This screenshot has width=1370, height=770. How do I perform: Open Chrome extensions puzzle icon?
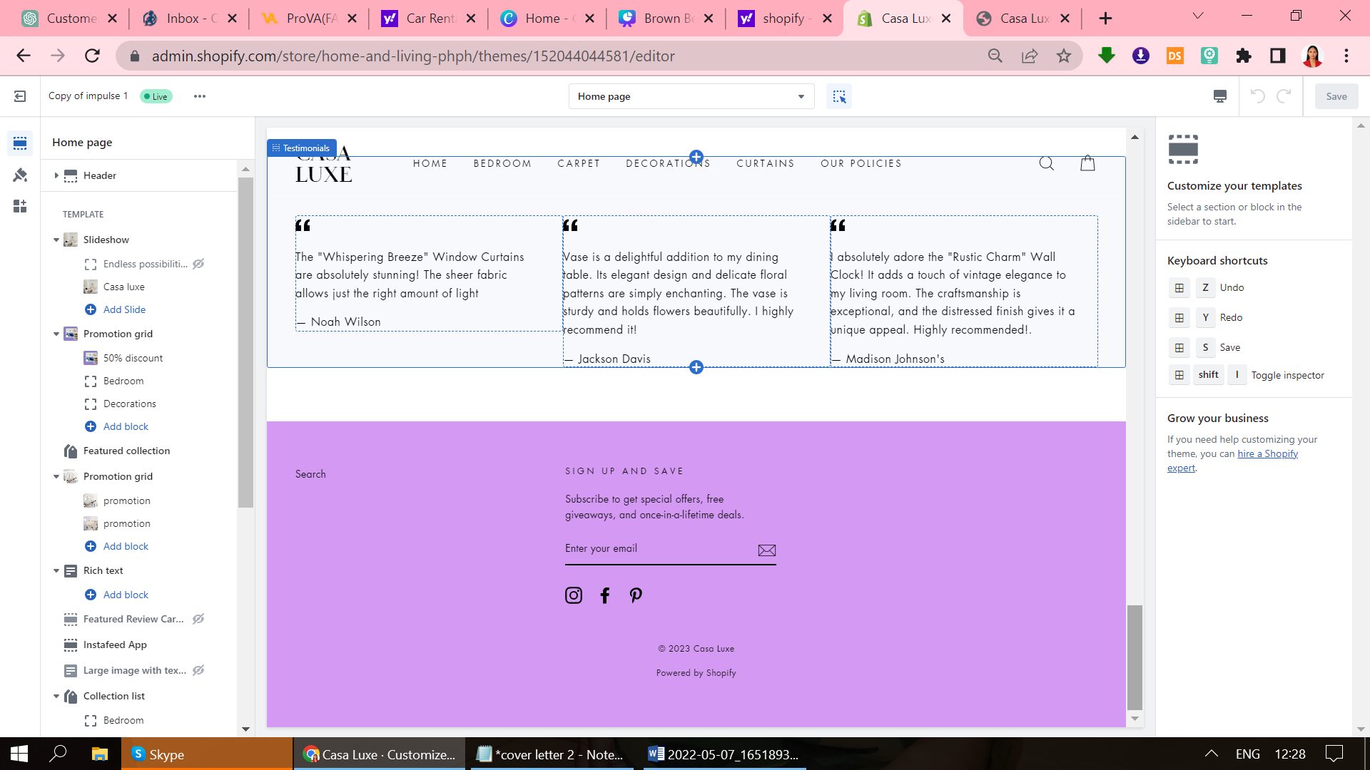1244,56
